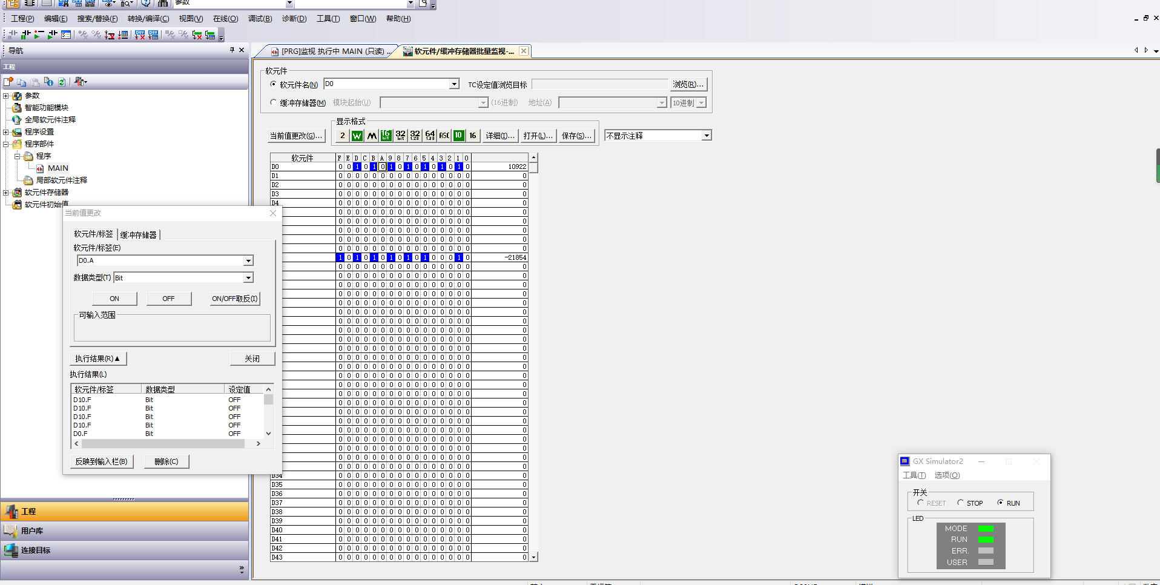Click the execution results horizontal scrollbar

(x=163, y=444)
